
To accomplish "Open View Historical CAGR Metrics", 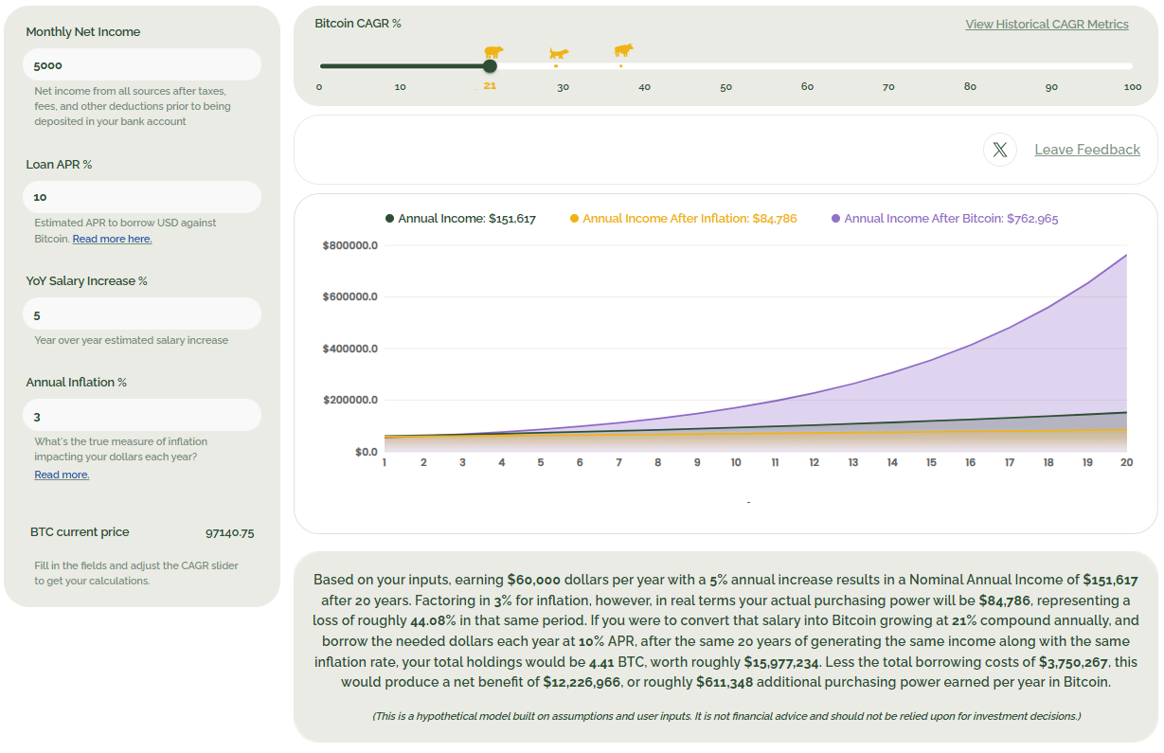I will pos(1047,25).
